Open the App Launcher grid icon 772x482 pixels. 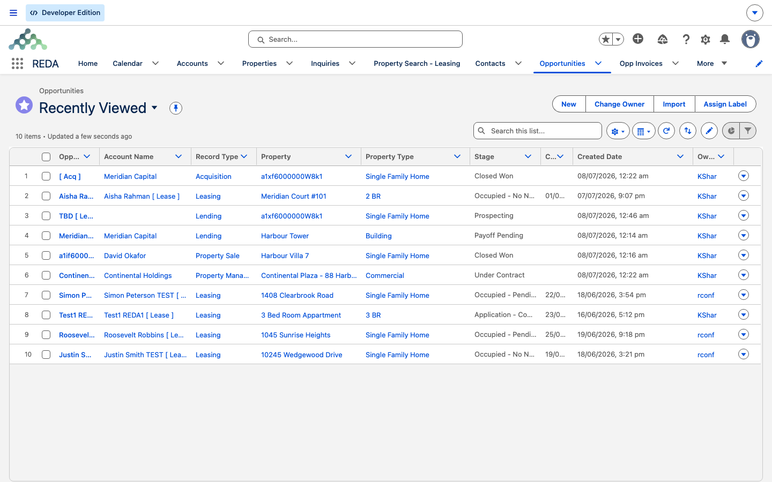point(17,64)
